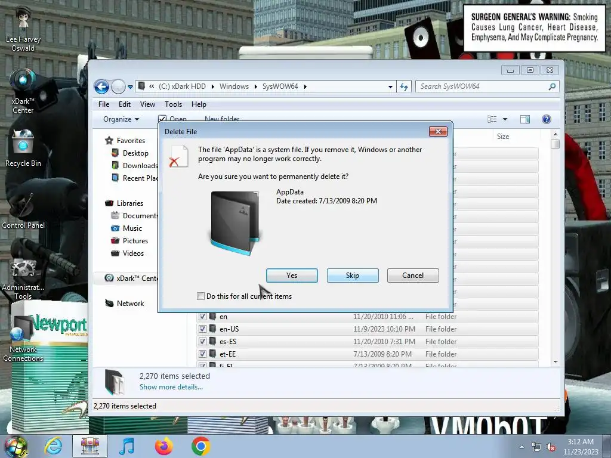Open the view options dropdown arrow

pyautogui.click(x=505, y=119)
